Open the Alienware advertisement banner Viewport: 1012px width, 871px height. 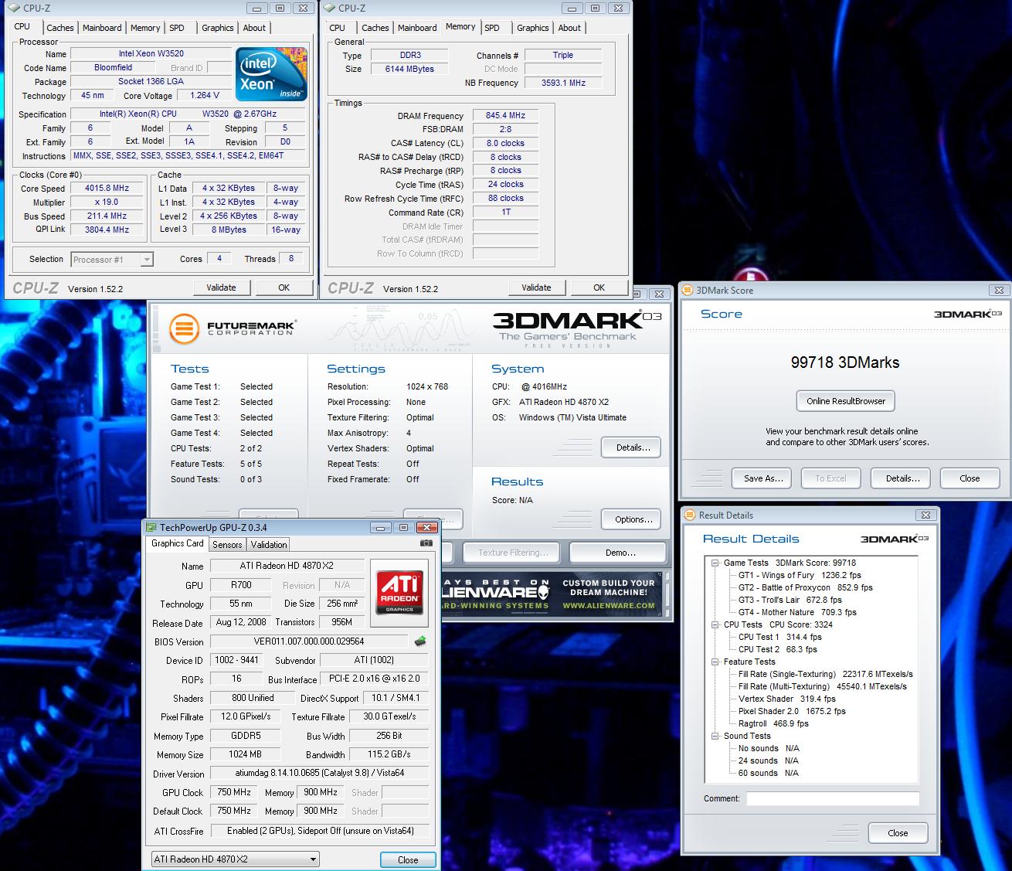click(x=551, y=594)
